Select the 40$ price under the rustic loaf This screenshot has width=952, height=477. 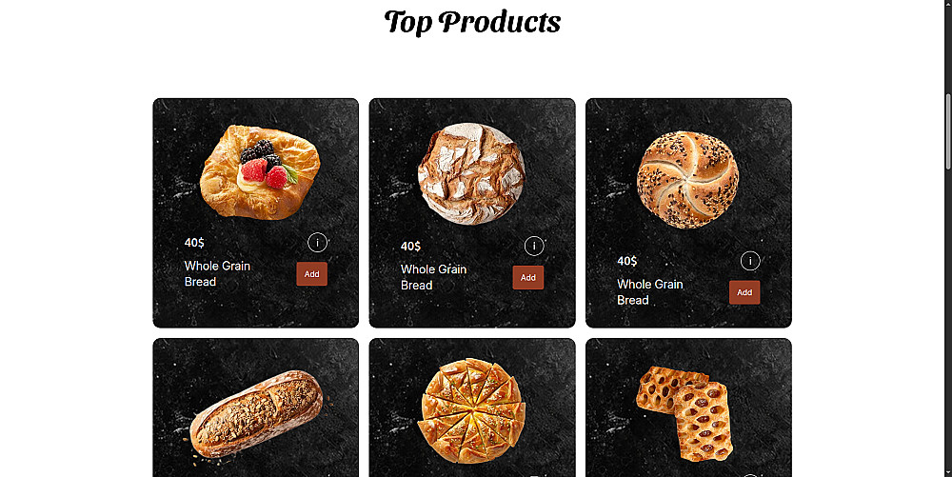tap(410, 247)
